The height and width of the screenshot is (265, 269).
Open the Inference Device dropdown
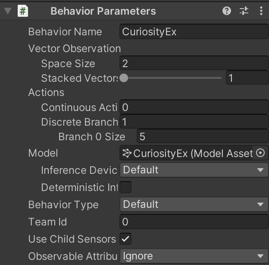coord(194,170)
